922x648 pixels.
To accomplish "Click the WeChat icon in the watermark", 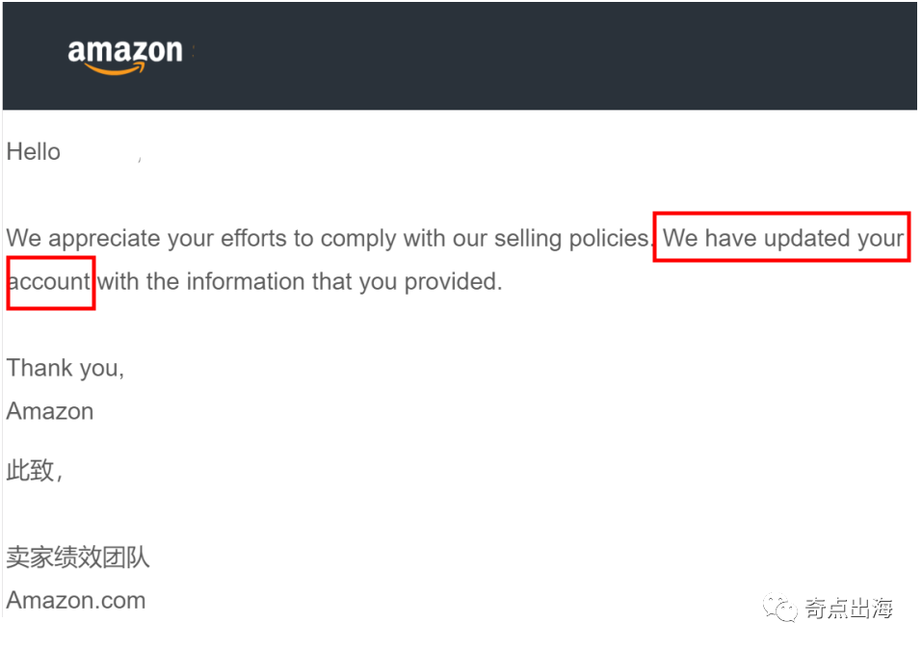I will [779, 609].
